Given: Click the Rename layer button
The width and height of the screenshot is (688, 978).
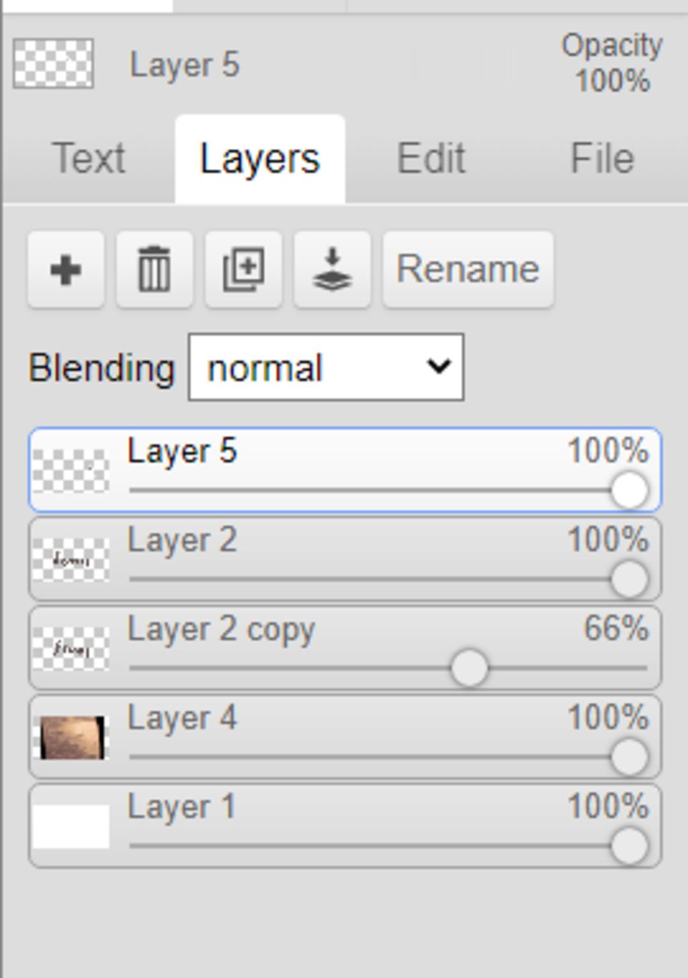Looking at the screenshot, I should coord(468,270).
